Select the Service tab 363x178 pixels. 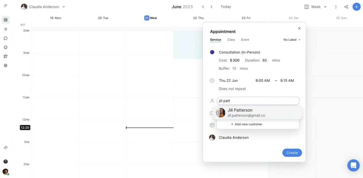(216, 40)
